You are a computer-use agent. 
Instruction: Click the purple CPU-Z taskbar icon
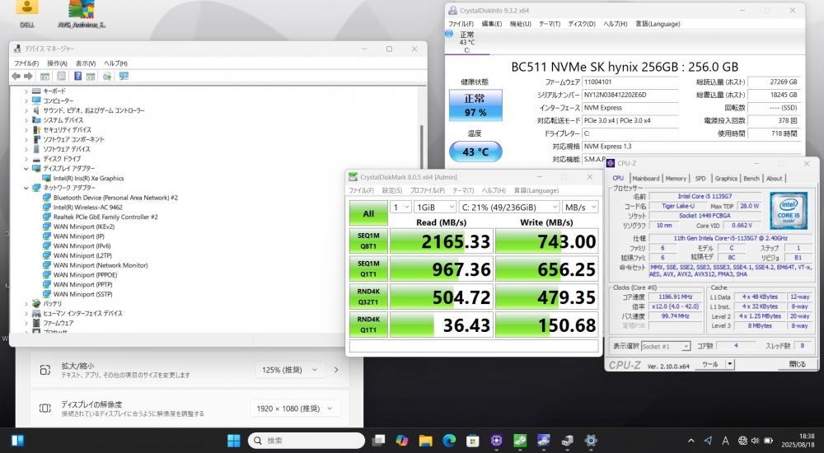pyautogui.click(x=497, y=441)
